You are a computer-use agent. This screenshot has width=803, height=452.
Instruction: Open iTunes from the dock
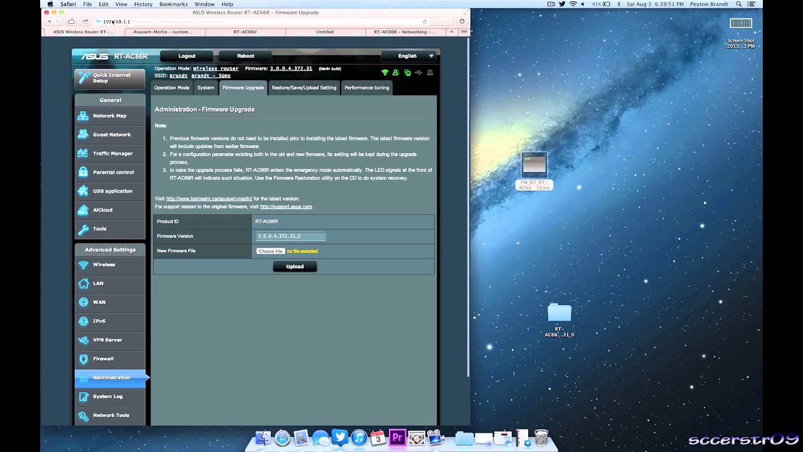359,437
